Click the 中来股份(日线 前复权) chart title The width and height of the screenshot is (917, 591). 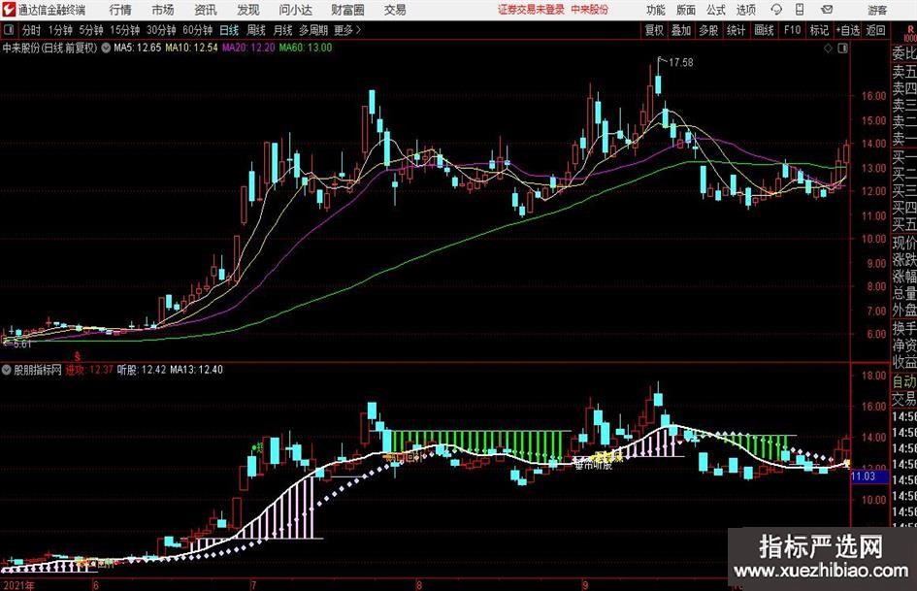click(x=49, y=48)
